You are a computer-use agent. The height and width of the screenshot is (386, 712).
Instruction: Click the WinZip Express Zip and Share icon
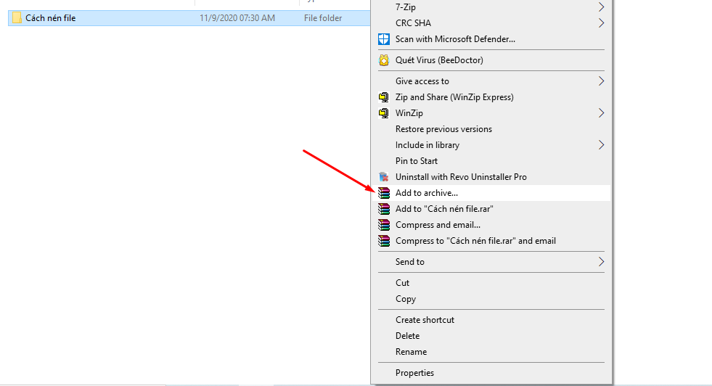[x=384, y=97]
